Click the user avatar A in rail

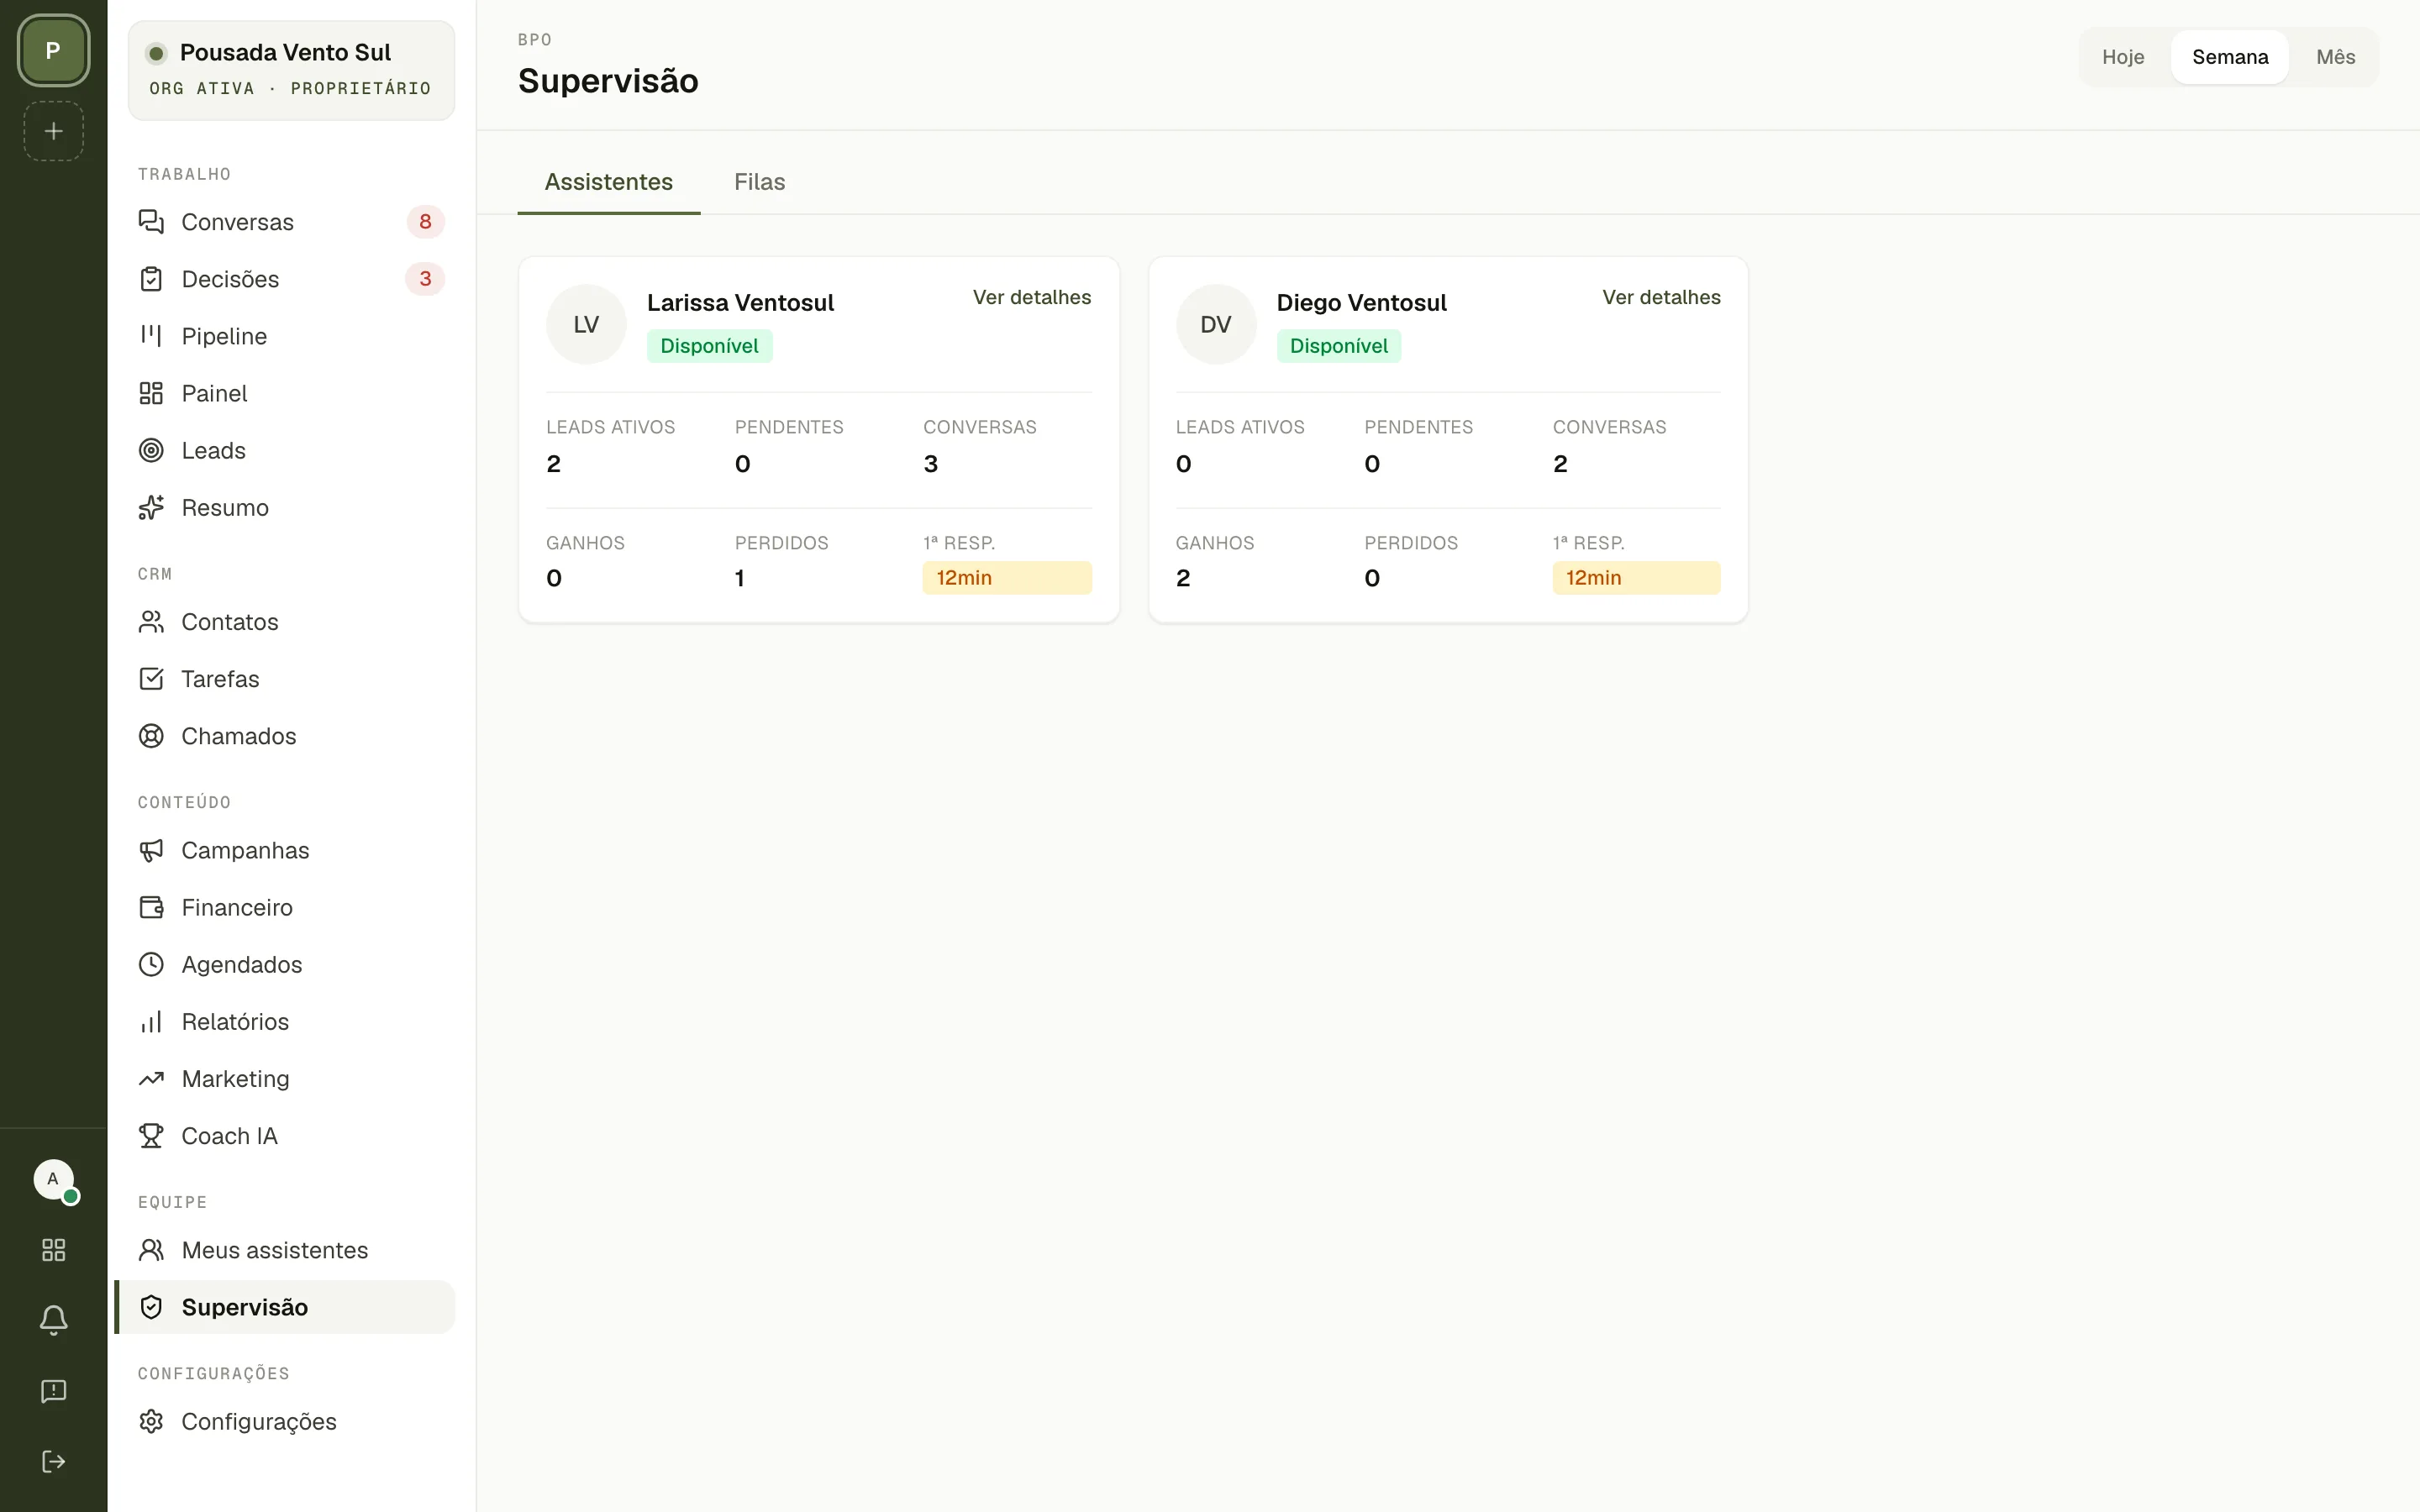[x=54, y=1180]
